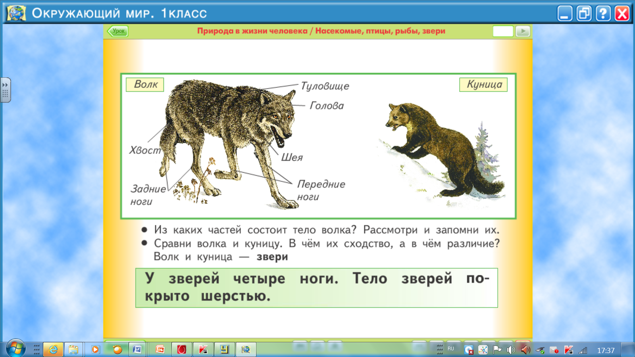Open the Opera browser taskbar icon
The width and height of the screenshot is (635, 357).
click(182, 349)
